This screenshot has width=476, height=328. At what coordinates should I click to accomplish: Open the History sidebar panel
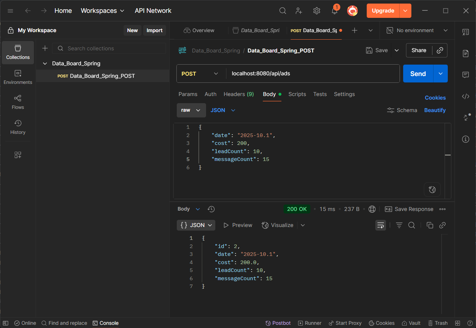18,127
